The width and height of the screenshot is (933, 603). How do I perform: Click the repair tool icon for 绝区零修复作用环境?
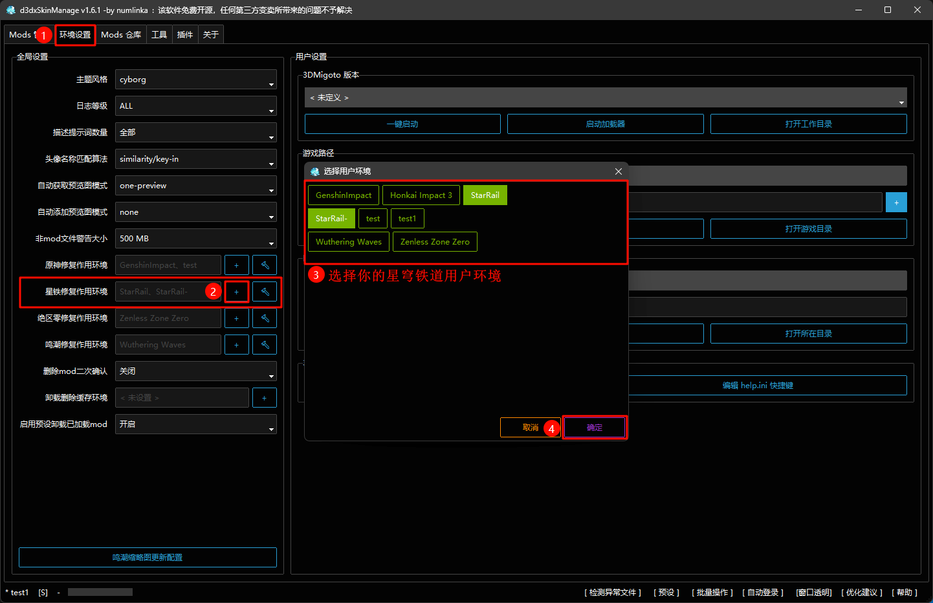click(265, 318)
